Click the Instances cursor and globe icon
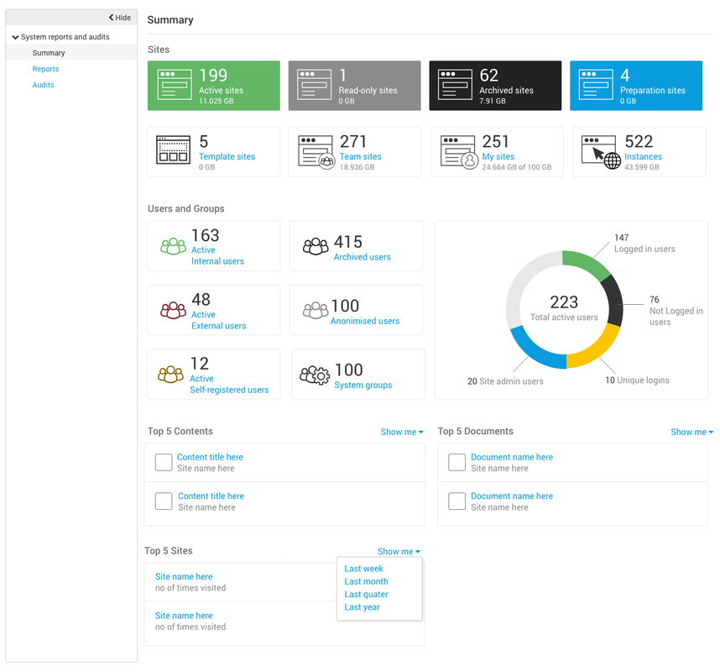720x672 pixels. pyautogui.click(x=600, y=152)
